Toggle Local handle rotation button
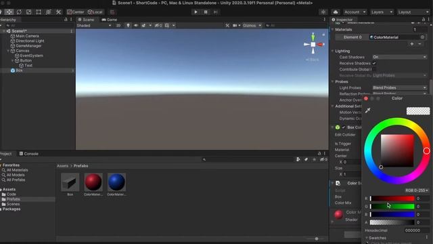The height and width of the screenshot is (244, 433). point(95,12)
